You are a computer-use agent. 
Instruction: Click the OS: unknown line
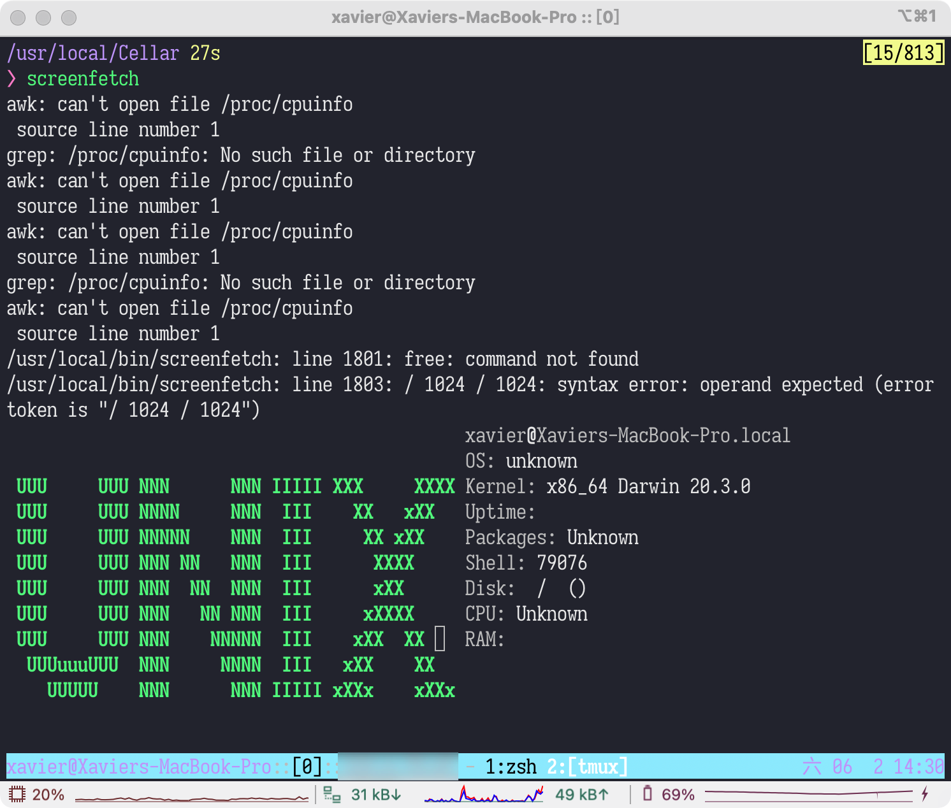point(521,461)
